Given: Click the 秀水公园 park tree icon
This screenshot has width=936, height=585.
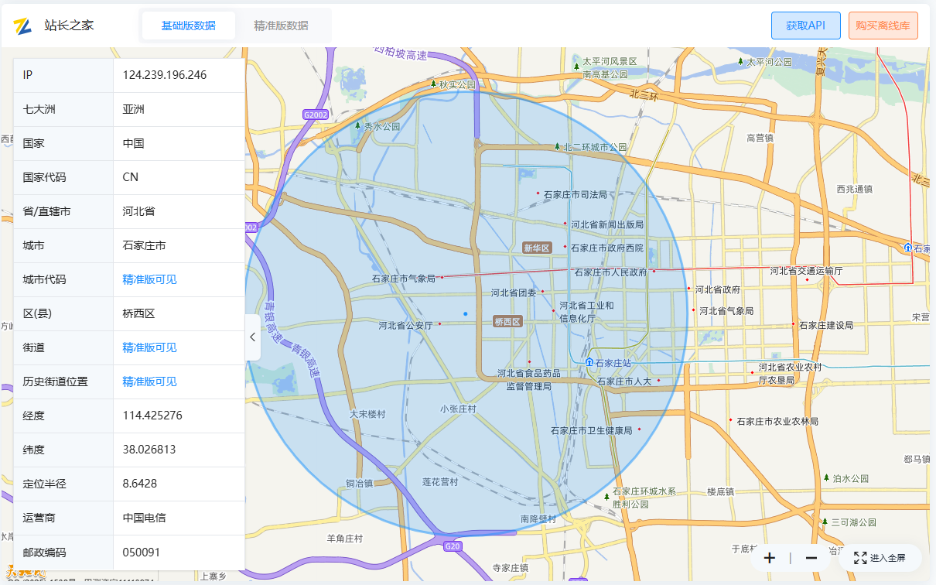Looking at the screenshot, I should click(357, 125).
